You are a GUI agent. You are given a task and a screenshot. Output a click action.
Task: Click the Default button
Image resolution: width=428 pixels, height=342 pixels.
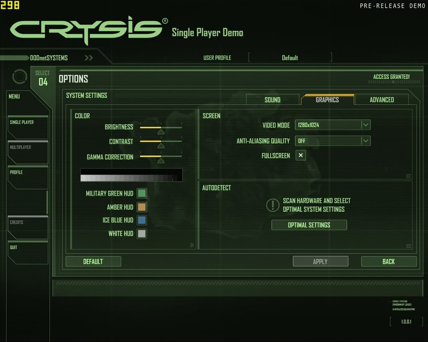[93, 261]
